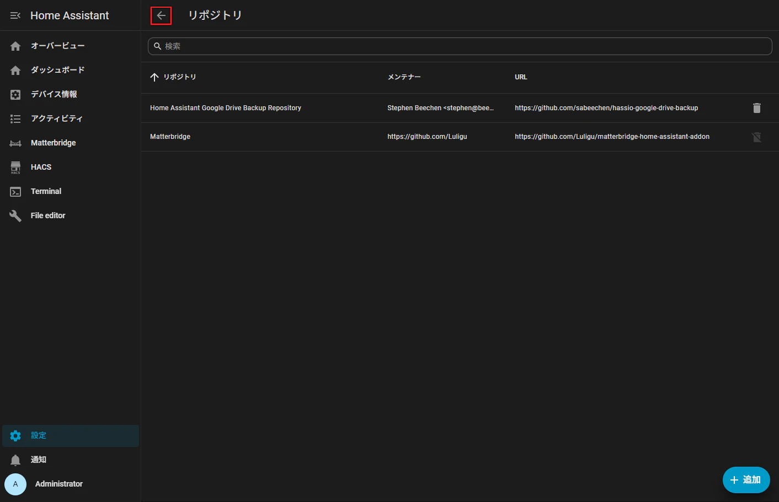The width and height of the screenshot is (779, 502).
Task: Click the matterbridge-home-assistant-addon URL
Action: [612, 137]
